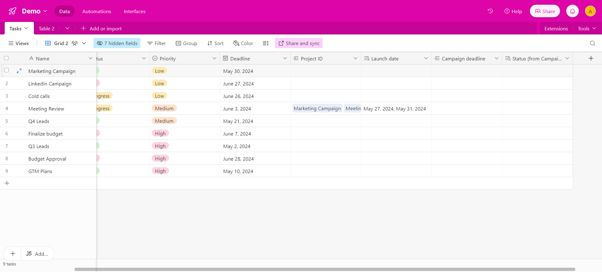Open account avatar menu
The height and width of the screenshot is (272, 602).
pyautogui.click(x=590, y=11)
